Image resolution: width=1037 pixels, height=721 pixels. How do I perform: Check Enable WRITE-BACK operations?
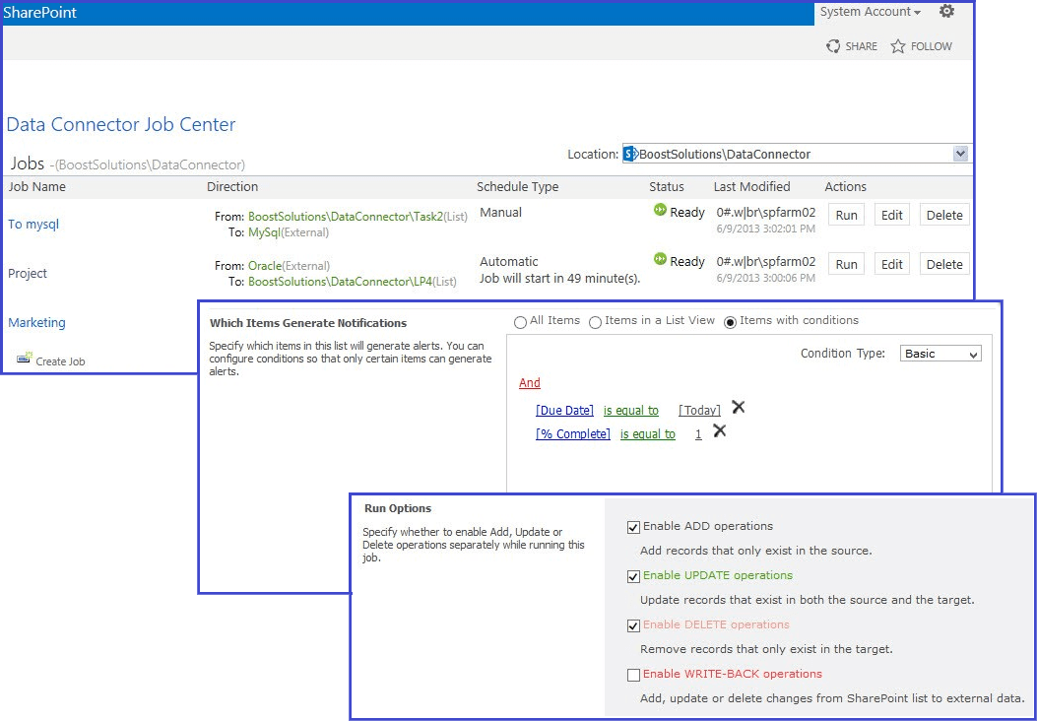[633, 675]
